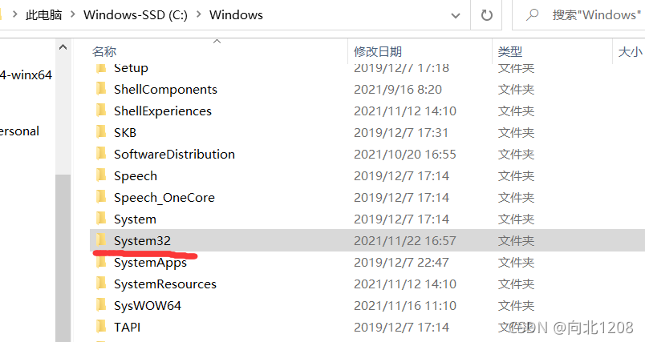This screenshot has height=342, width=645.
Task: Go to Windows-SSD (C:) in the breadcrumb
Action: point(136,14)
